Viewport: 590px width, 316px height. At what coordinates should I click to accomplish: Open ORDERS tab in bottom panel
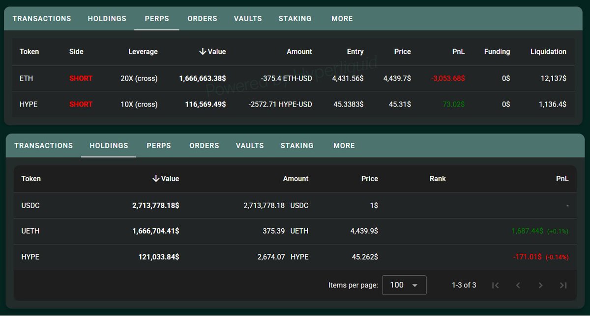tap(204, 146)
